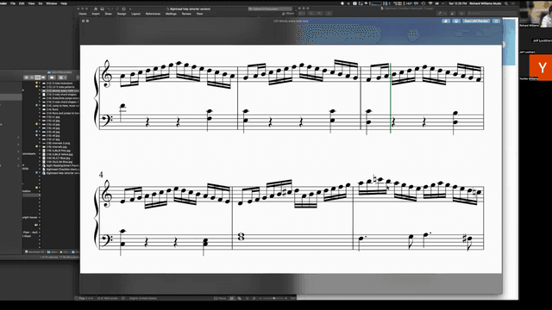Screen dimensions: 552x310
Task: Click page count in Word status bar
Action: click(86, 298)
